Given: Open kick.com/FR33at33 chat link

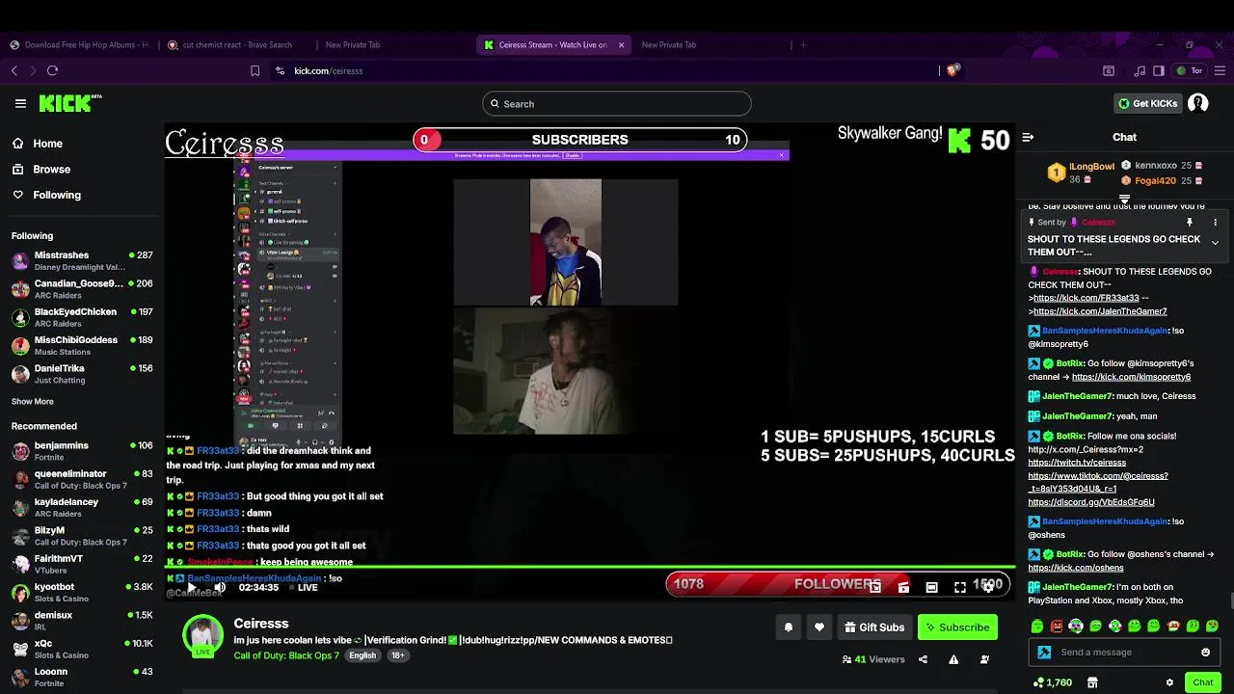Looking at the screenshot, I should (x=1086, y=298).
